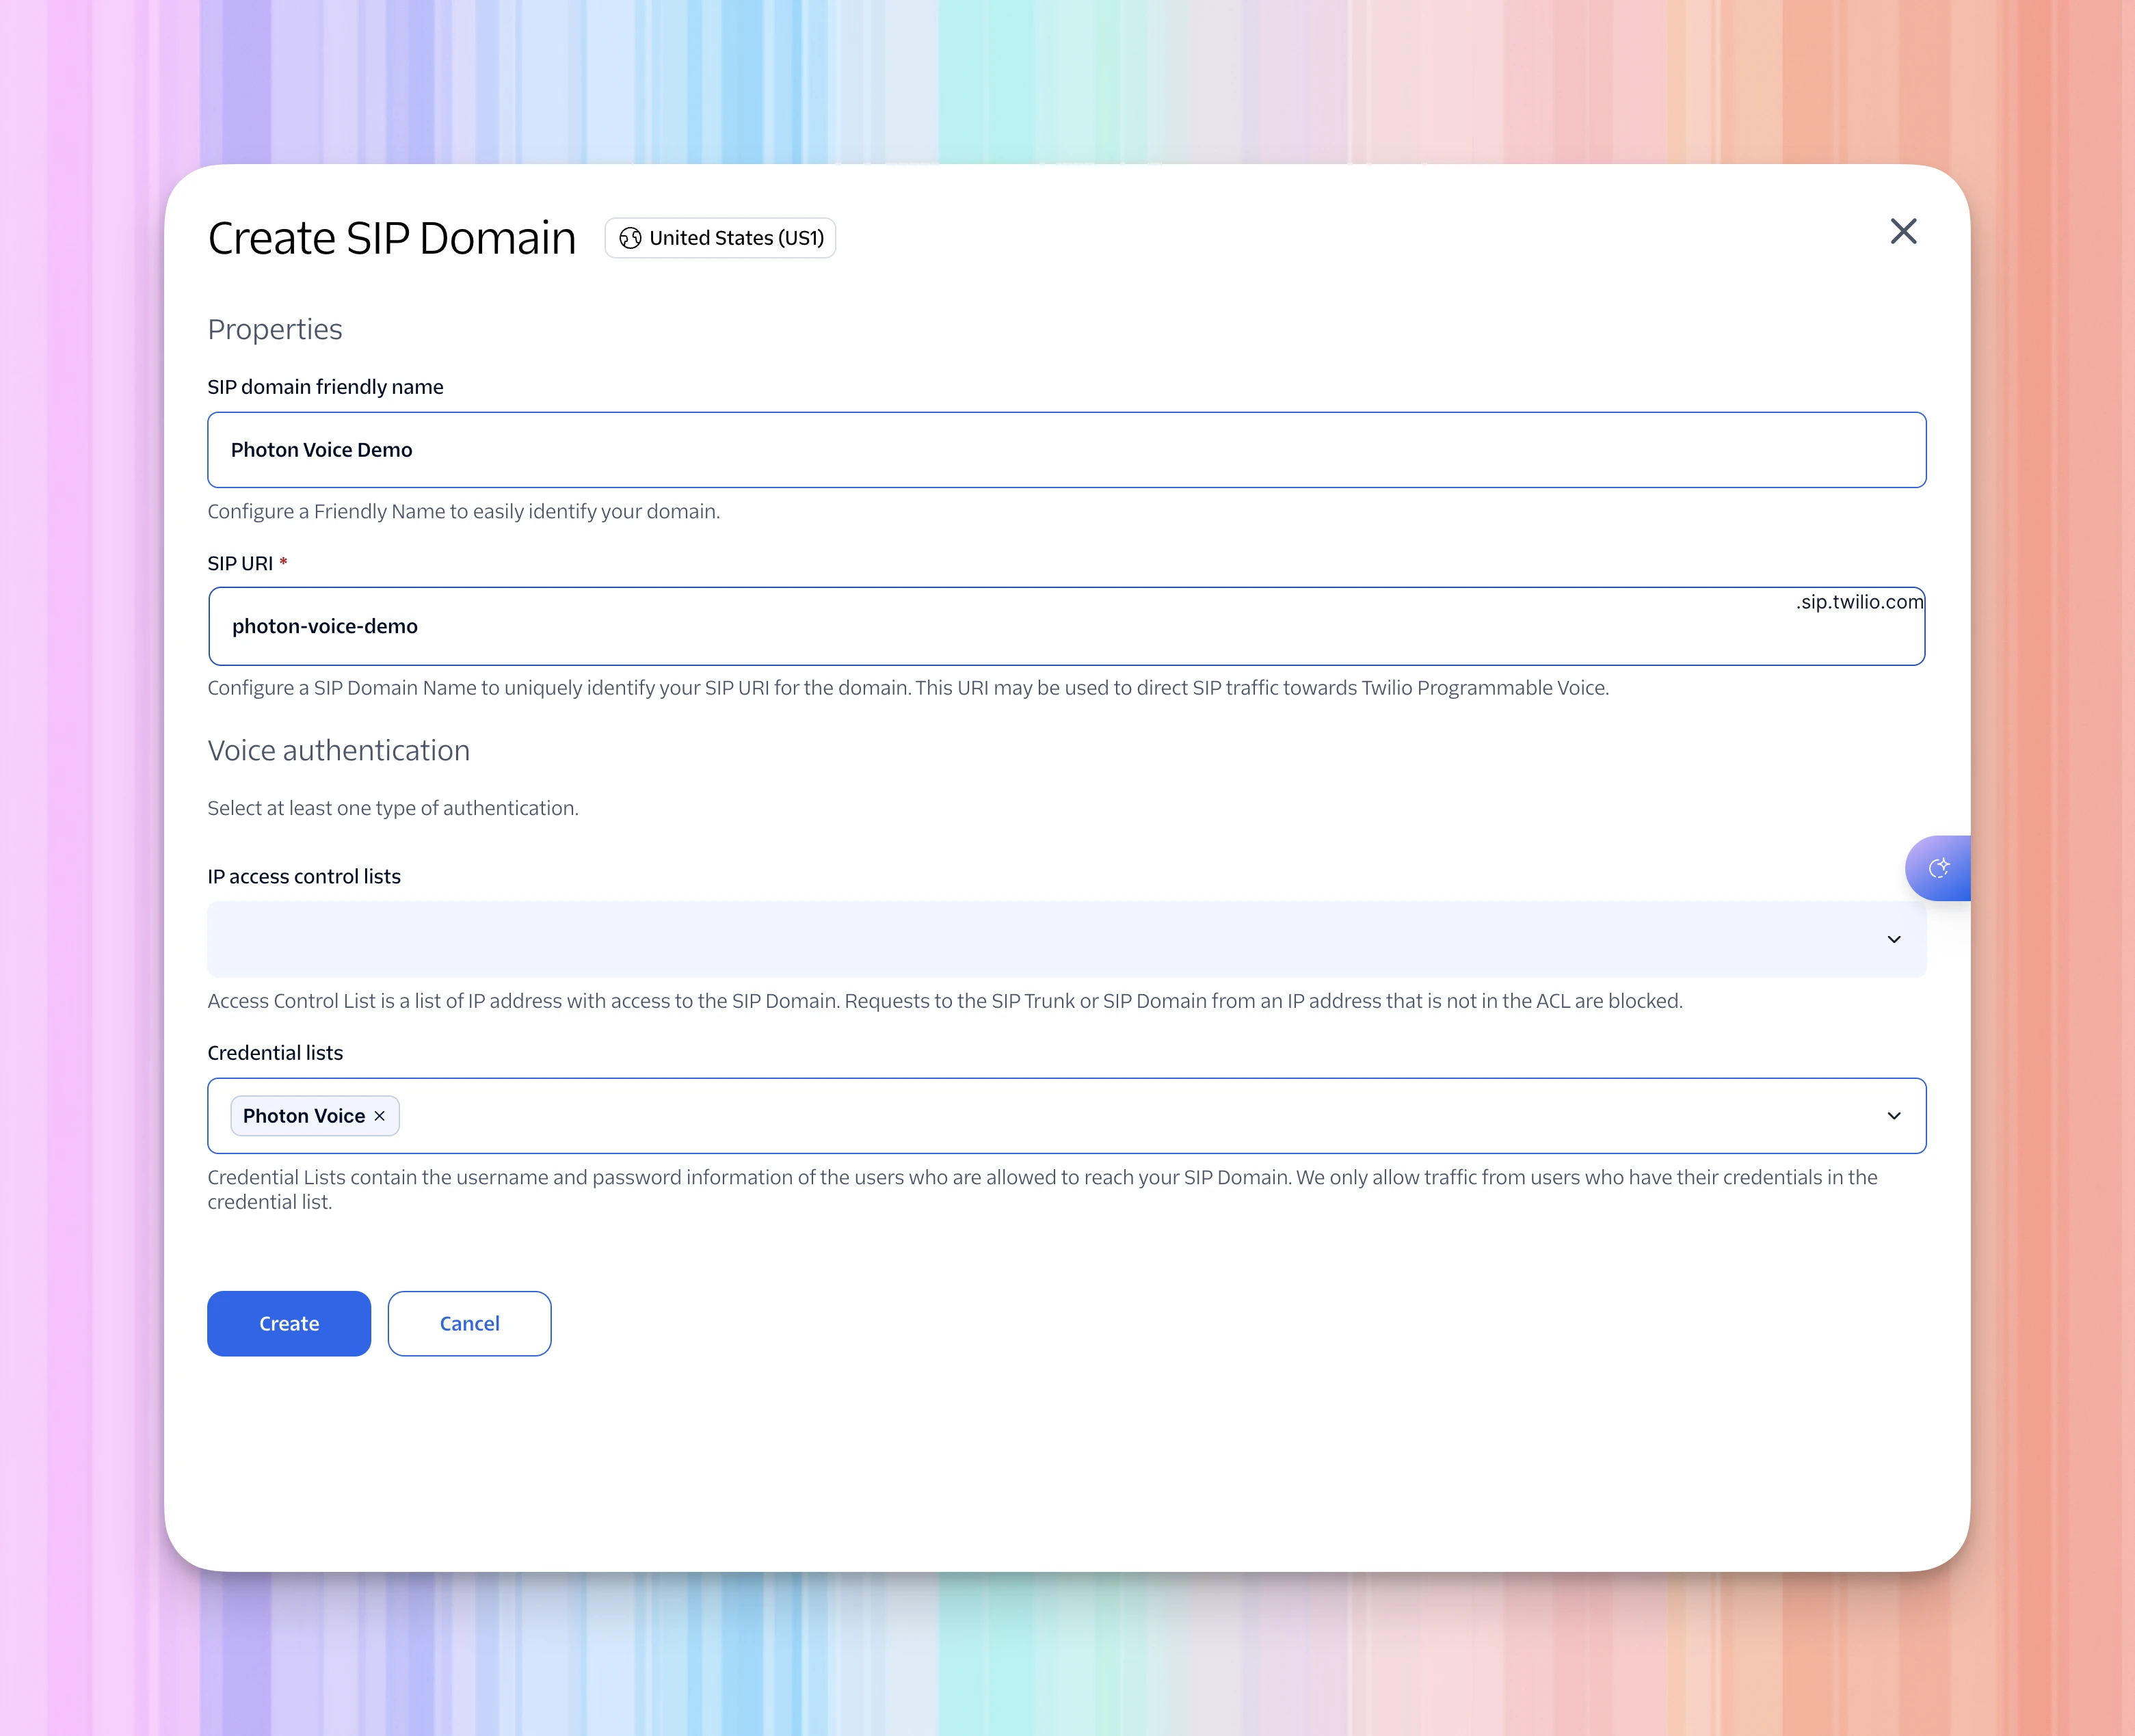Edit the SIP domain friendly name field
The image size is (2135, 1736).
point(1066,450)
